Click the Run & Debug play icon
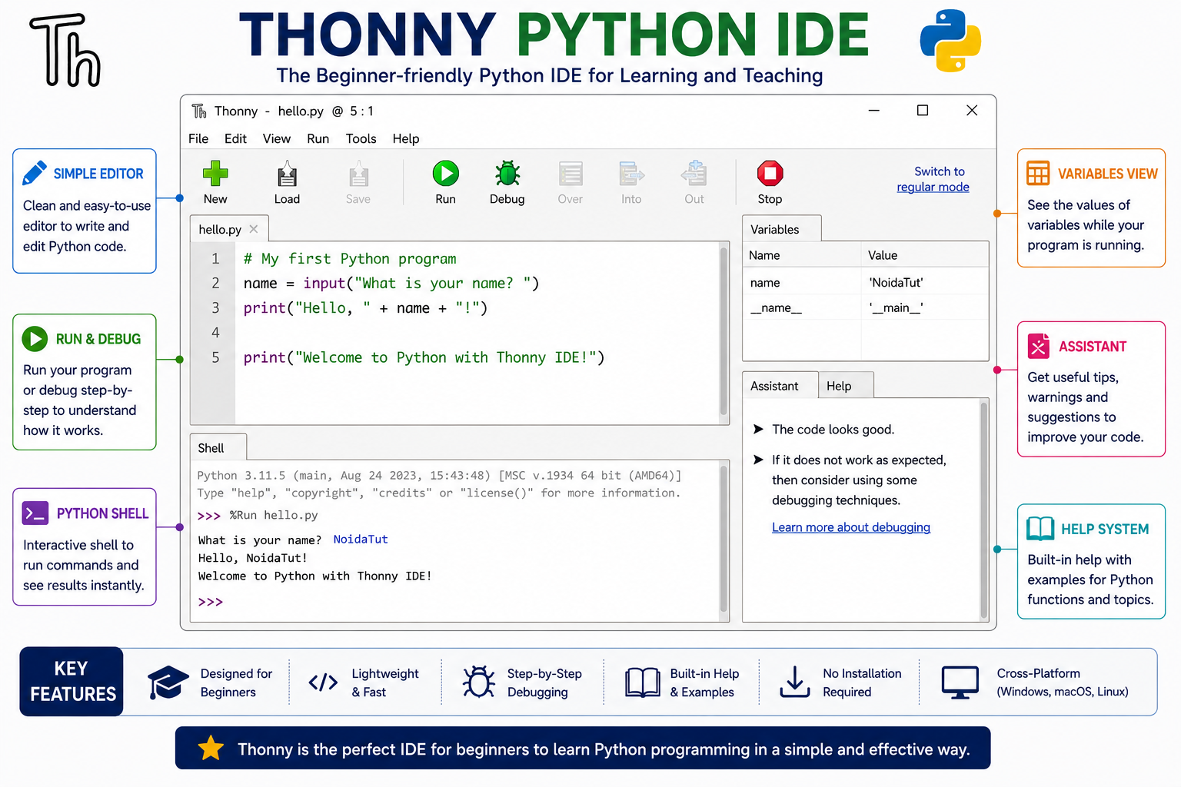Image resolution: width=1181 pixels, height=787 pixels. (x=35, y=338)
